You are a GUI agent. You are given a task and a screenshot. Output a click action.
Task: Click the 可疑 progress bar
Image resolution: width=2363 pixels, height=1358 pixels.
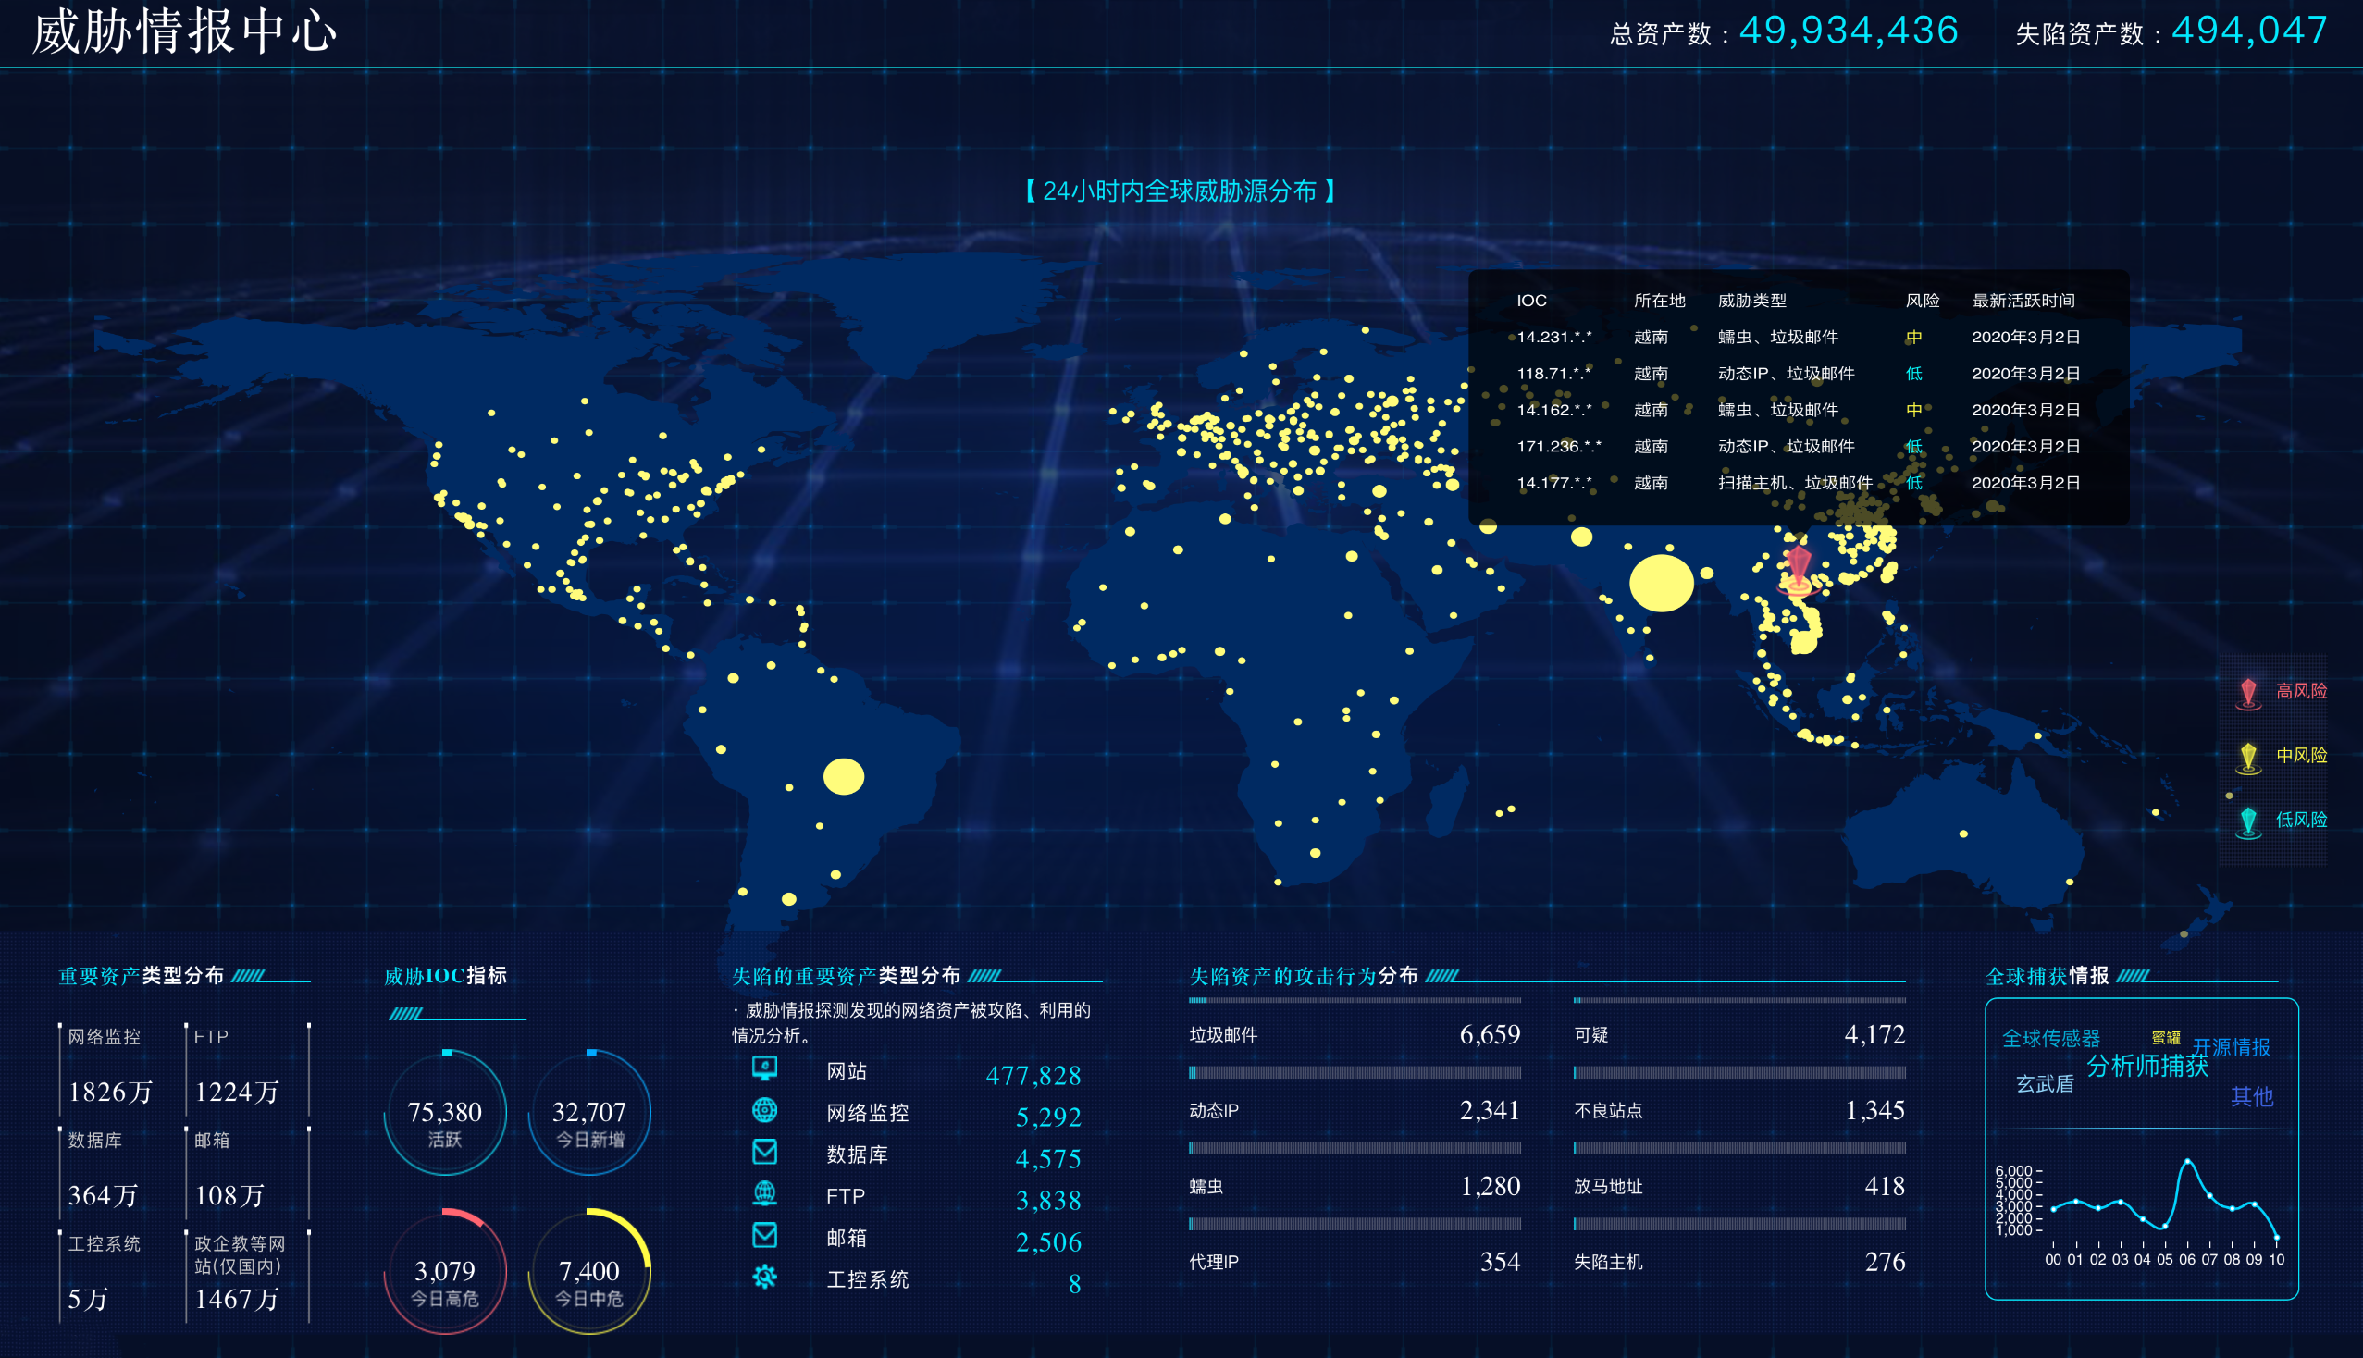pos(1738,1001)
